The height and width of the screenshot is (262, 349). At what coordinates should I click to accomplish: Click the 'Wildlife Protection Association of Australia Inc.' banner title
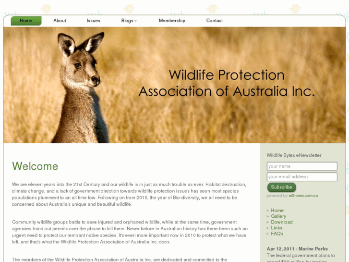tap(227, 83)
